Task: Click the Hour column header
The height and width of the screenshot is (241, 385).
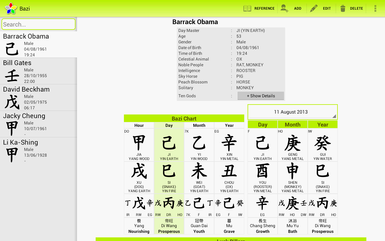Action: (139, 125)
